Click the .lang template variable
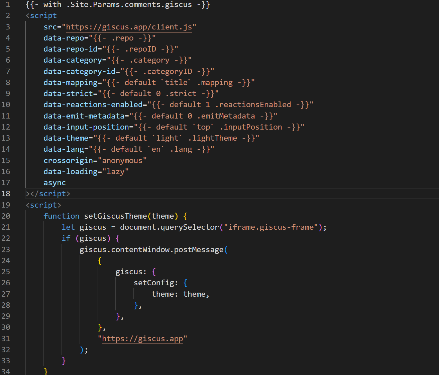Screen dimensions: 439x375 point(181,149)
